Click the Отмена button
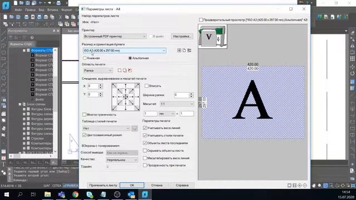The width and height of the screenshot is (356, 200). tap(157, 185)
